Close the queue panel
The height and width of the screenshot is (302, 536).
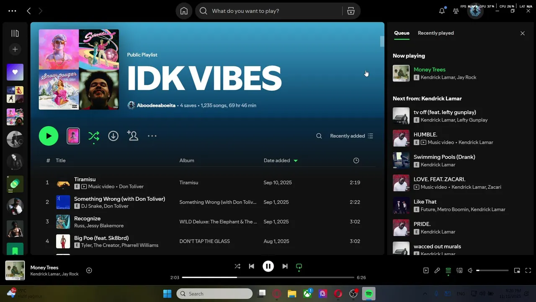(x=523, y=33)
